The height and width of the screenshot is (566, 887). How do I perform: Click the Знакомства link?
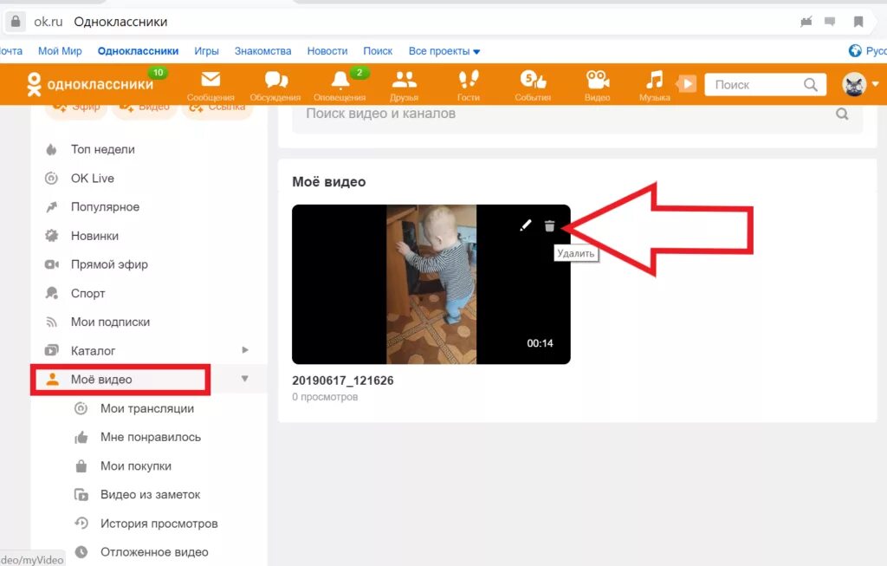tap(263, 51)
